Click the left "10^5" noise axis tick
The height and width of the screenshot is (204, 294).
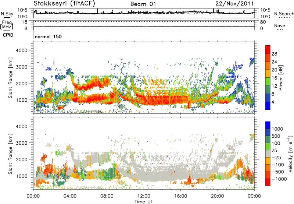pos(22,10)
